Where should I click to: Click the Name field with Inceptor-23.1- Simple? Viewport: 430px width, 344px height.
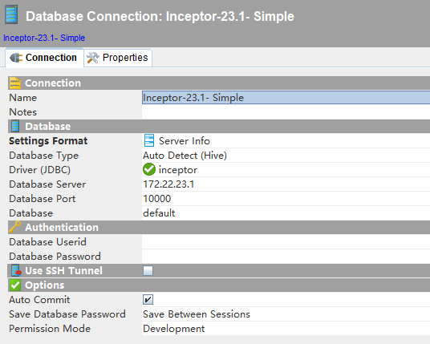coord(286,98)
